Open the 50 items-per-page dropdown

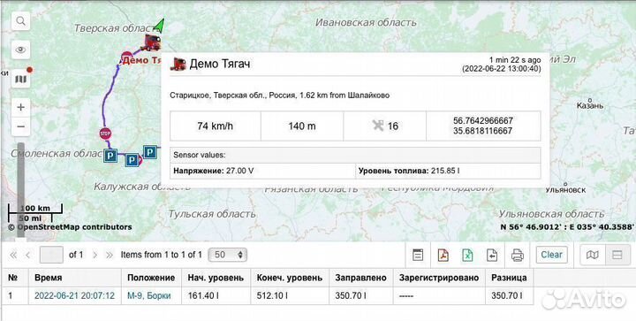227,255
